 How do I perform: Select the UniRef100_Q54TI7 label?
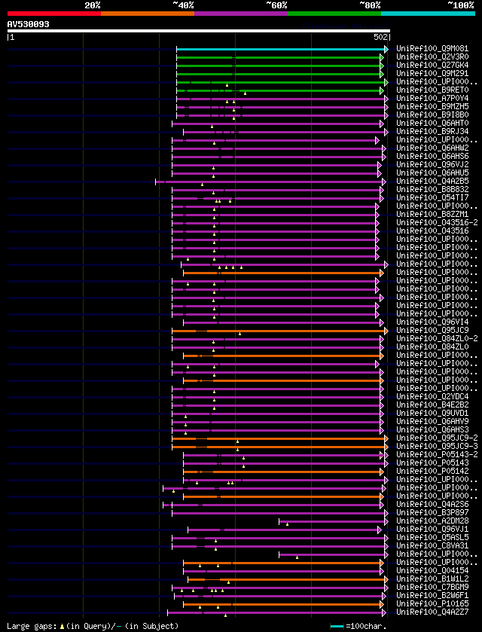tap(432, 197)
